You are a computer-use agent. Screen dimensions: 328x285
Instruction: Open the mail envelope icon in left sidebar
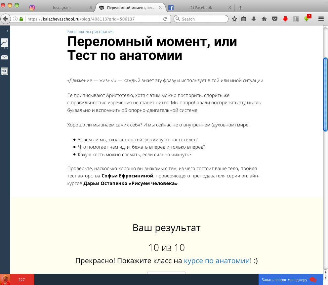pyautogui.click(x=4, y=57)
